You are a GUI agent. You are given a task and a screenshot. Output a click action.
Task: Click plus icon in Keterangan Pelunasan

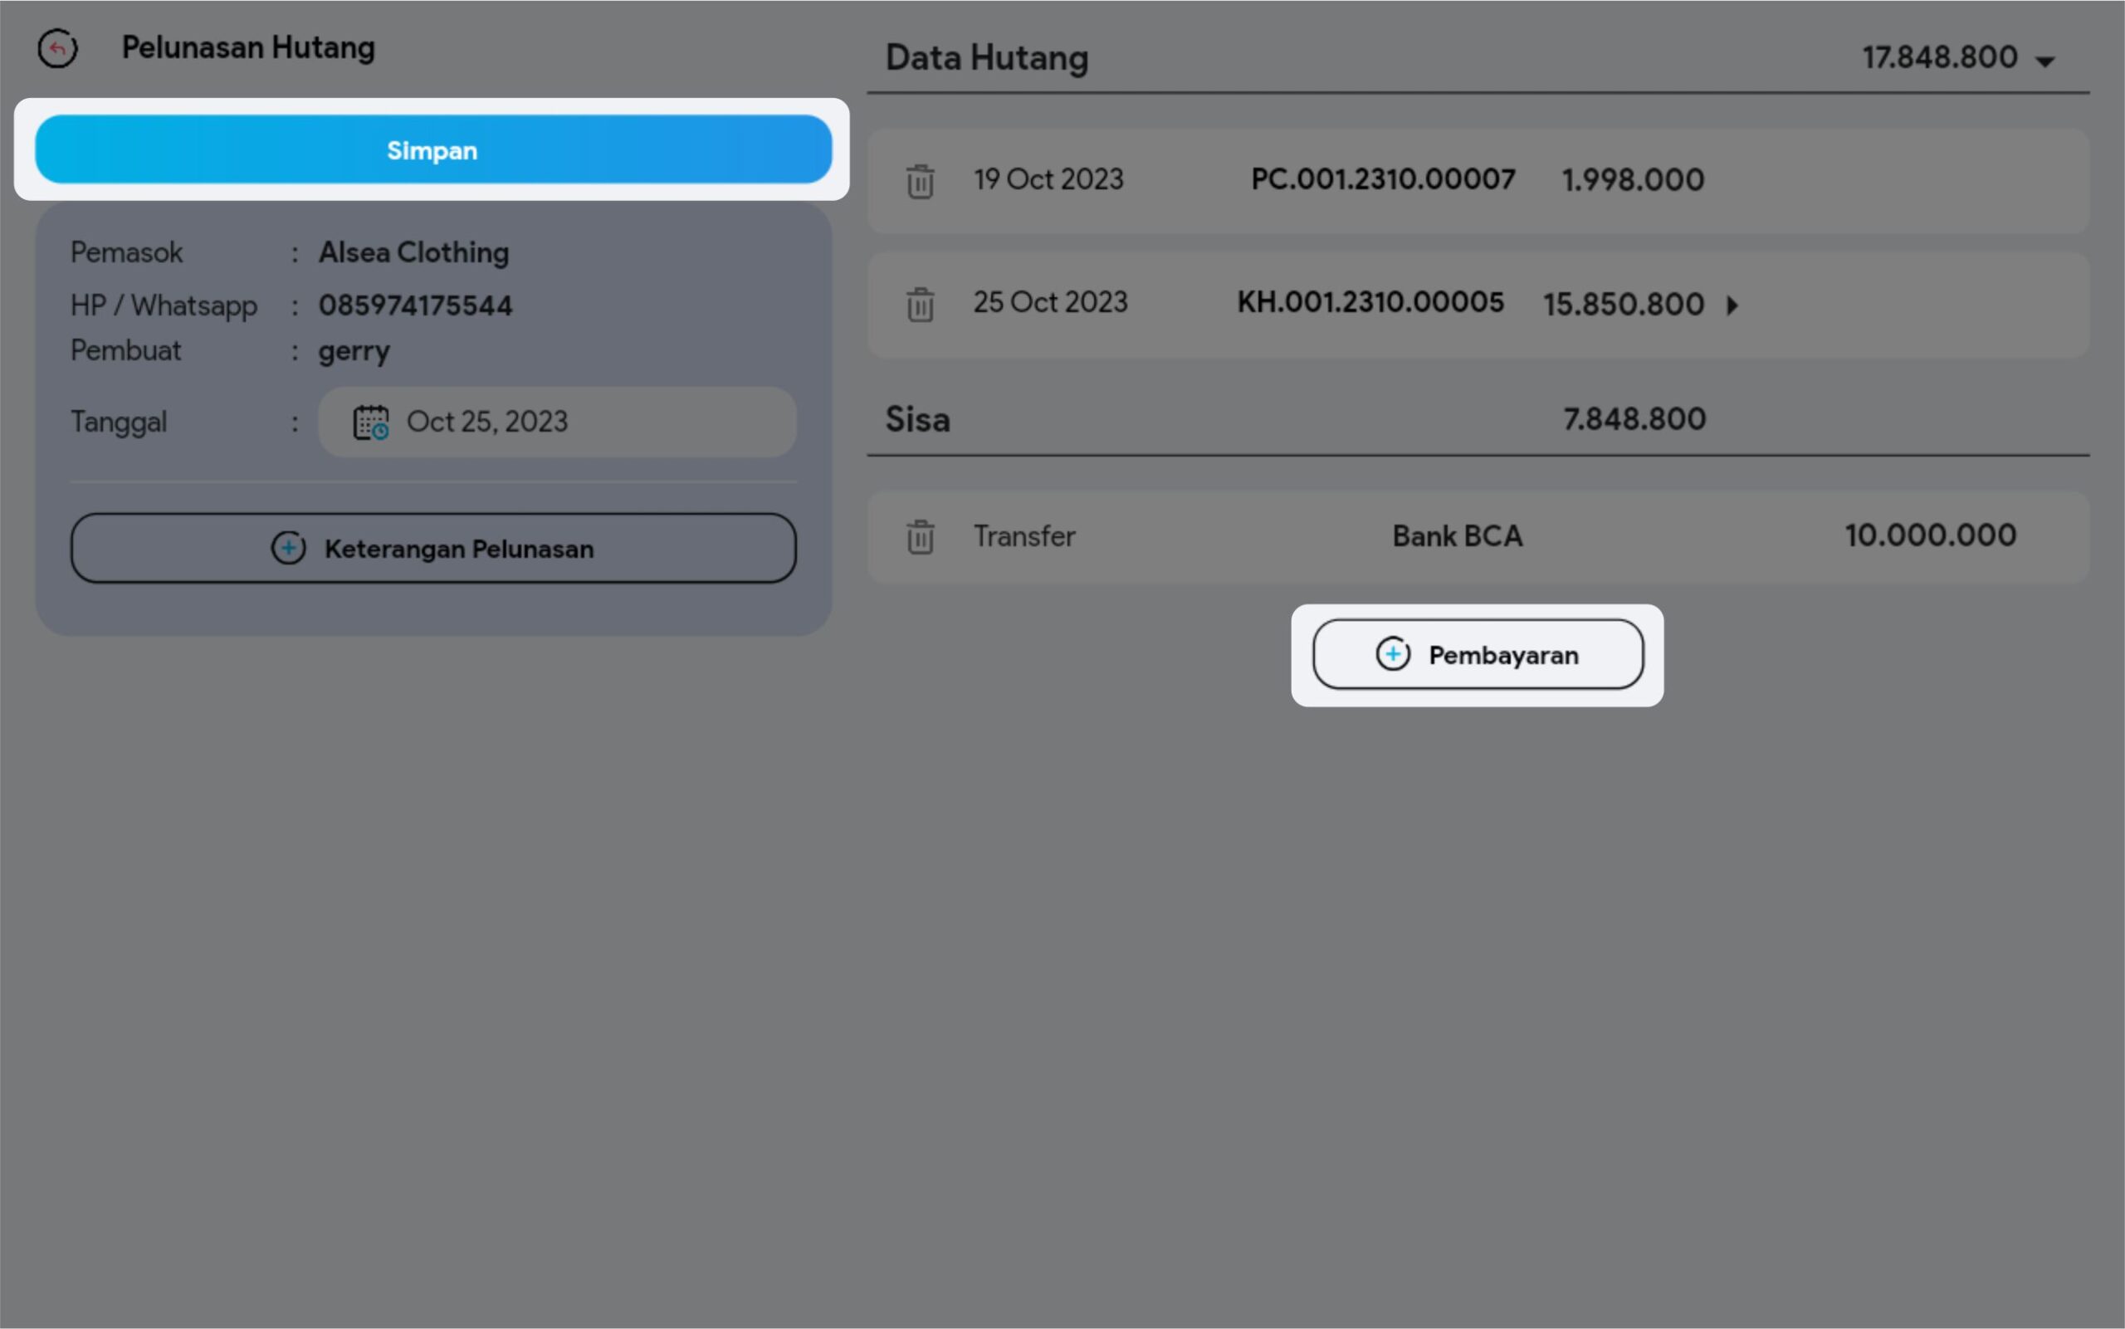click(288, 549)
